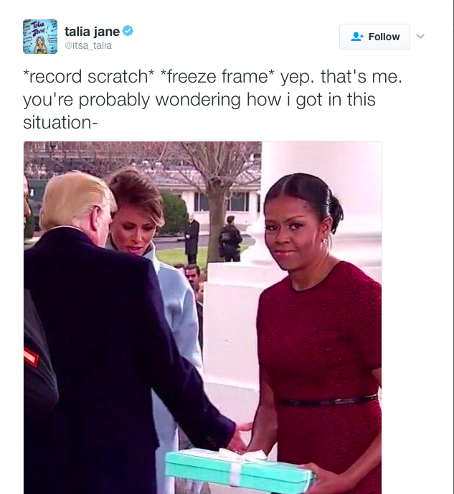Click the "*record scratch*" tweet text
This screenshot has height=494, width=454.
pos(89,77)
